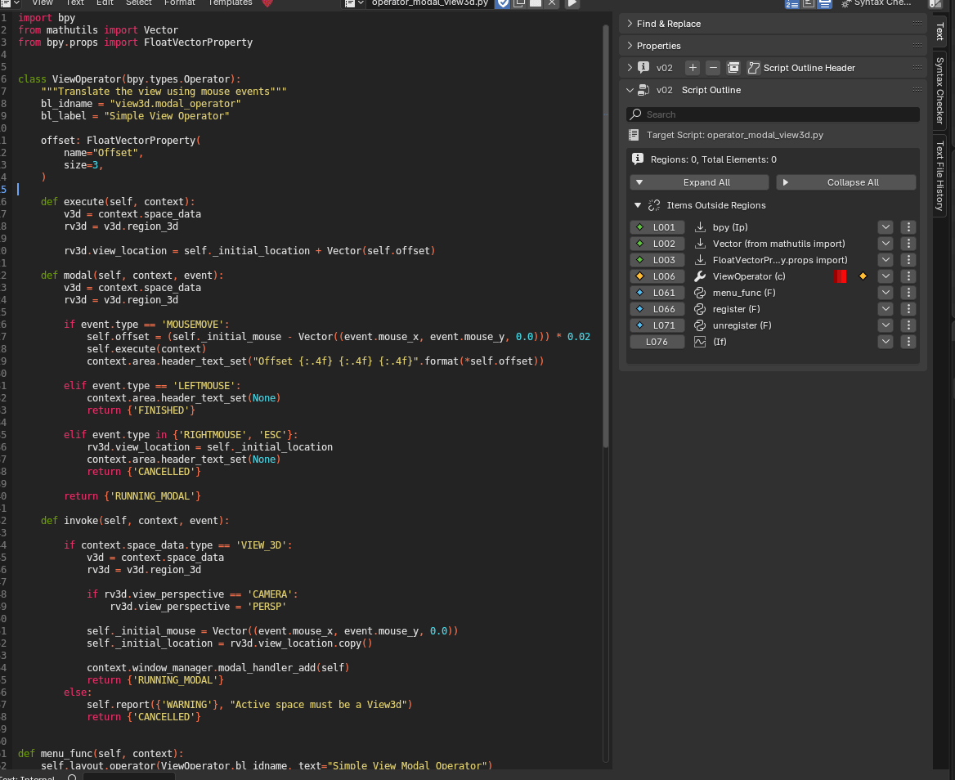
Task: Click the plus icon in Script Outline Header
Action: click(x=693, y=68)
